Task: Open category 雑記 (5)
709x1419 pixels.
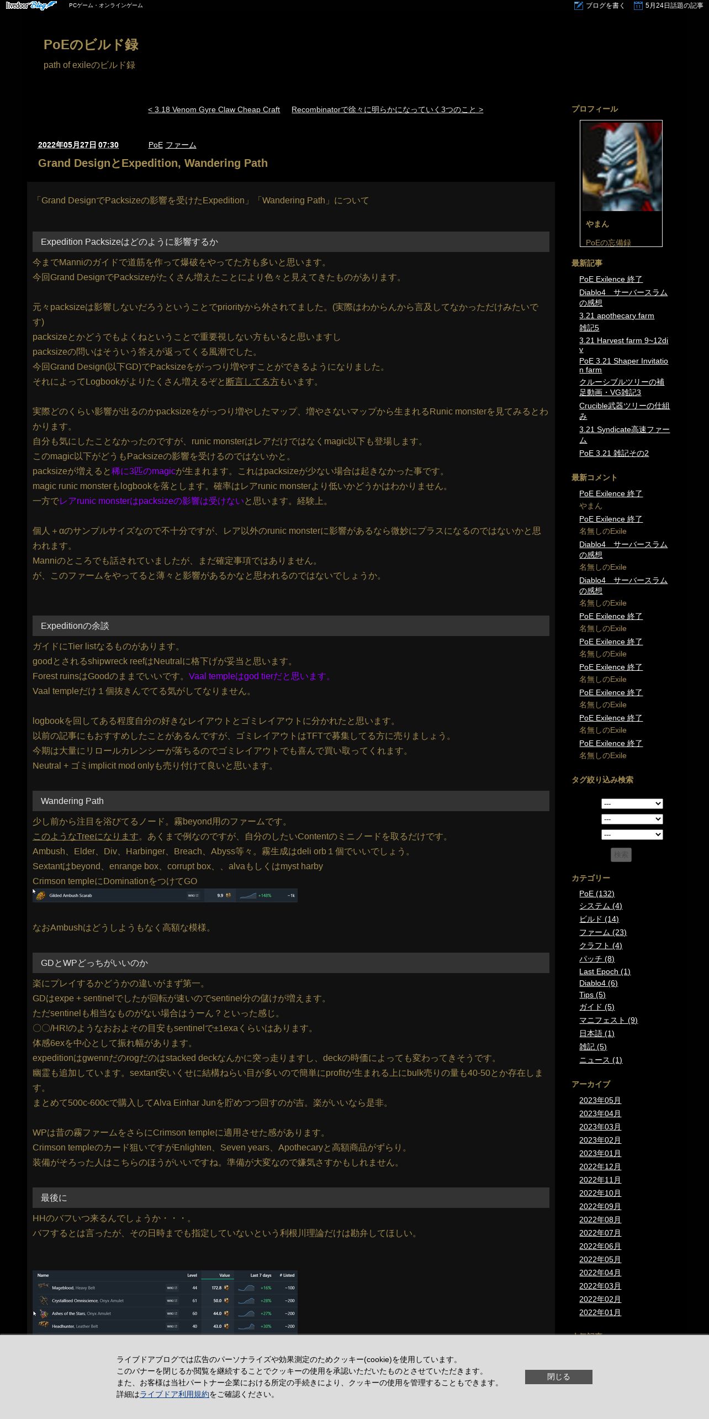Action: pyautogui.click(x=593, y=1047)
